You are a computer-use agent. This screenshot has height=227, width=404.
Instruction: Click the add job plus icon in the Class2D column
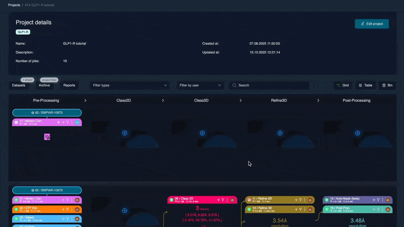[x=125, y=133]
